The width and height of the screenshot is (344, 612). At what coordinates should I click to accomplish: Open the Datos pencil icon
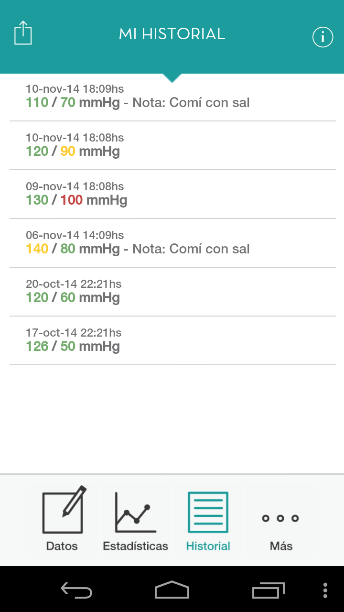[x=64, y=510]
